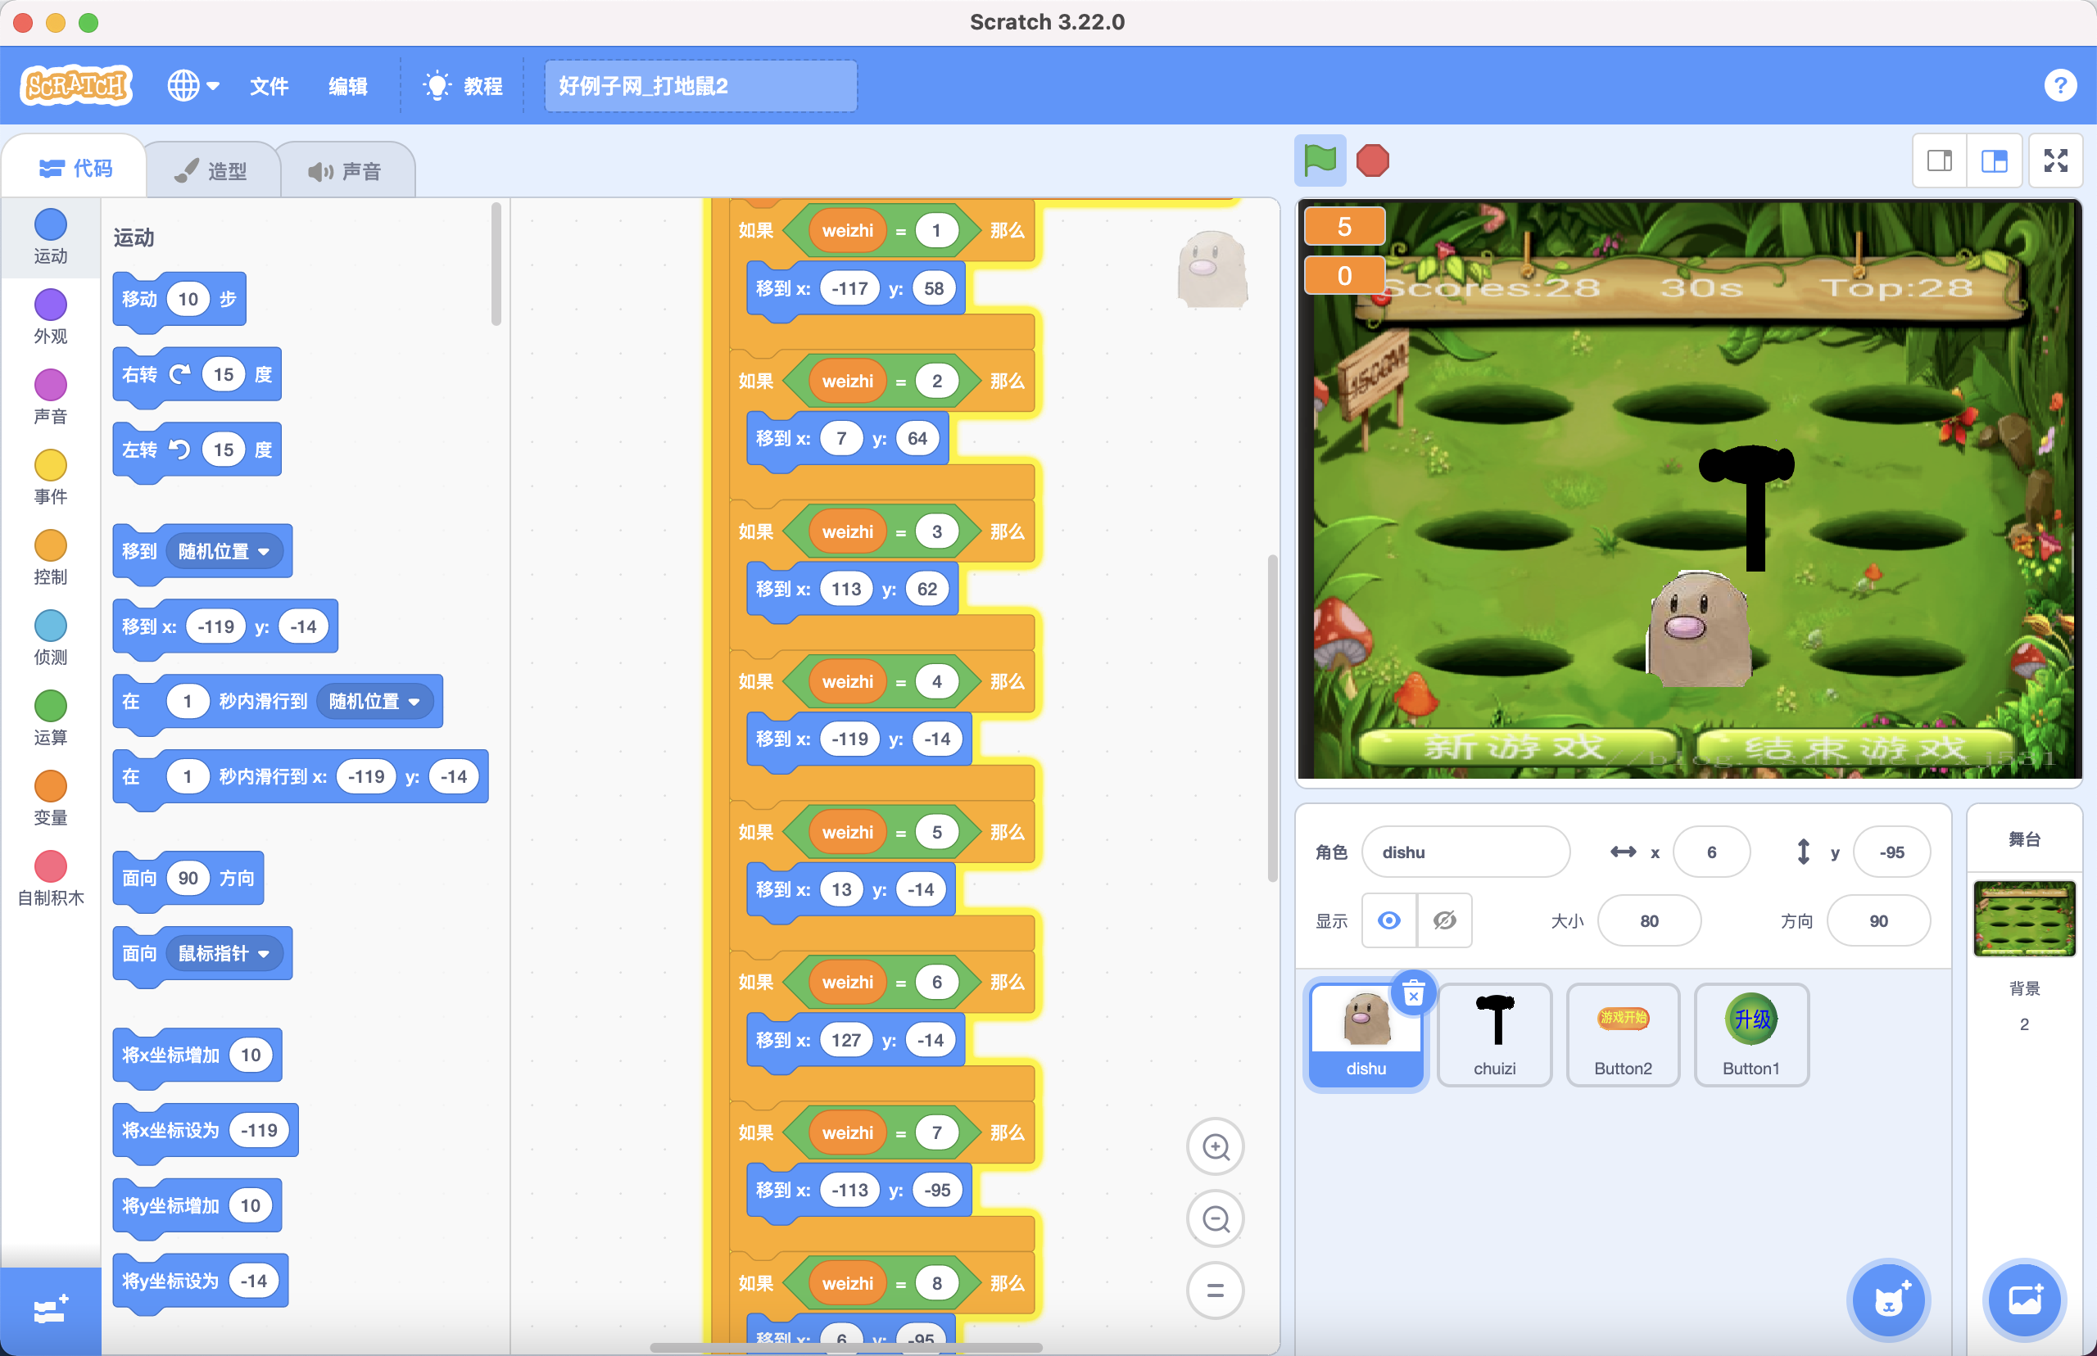This screenshot has width=2097, height=1356.
Task: Click 结束游戏 button on the stage
Action: (1855, 748)
